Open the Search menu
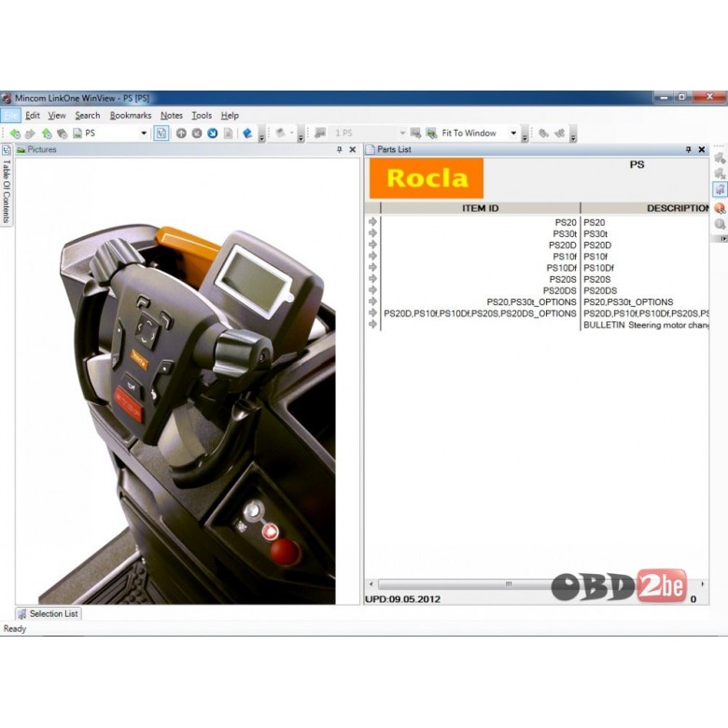Viewport: 728px width, 728px height. click(88, 116)
